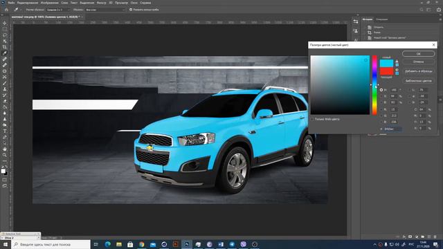Open Microsoft Edge from taskbar
Image resolution: width=443 pixels, height=249 pixels.
tap(108, 244)
